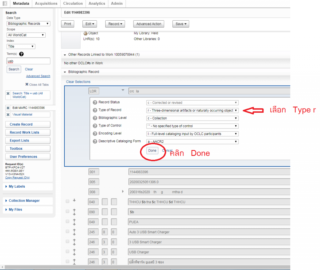Show help for Encoding Level

pyautogui.click(x=95, y=133)
